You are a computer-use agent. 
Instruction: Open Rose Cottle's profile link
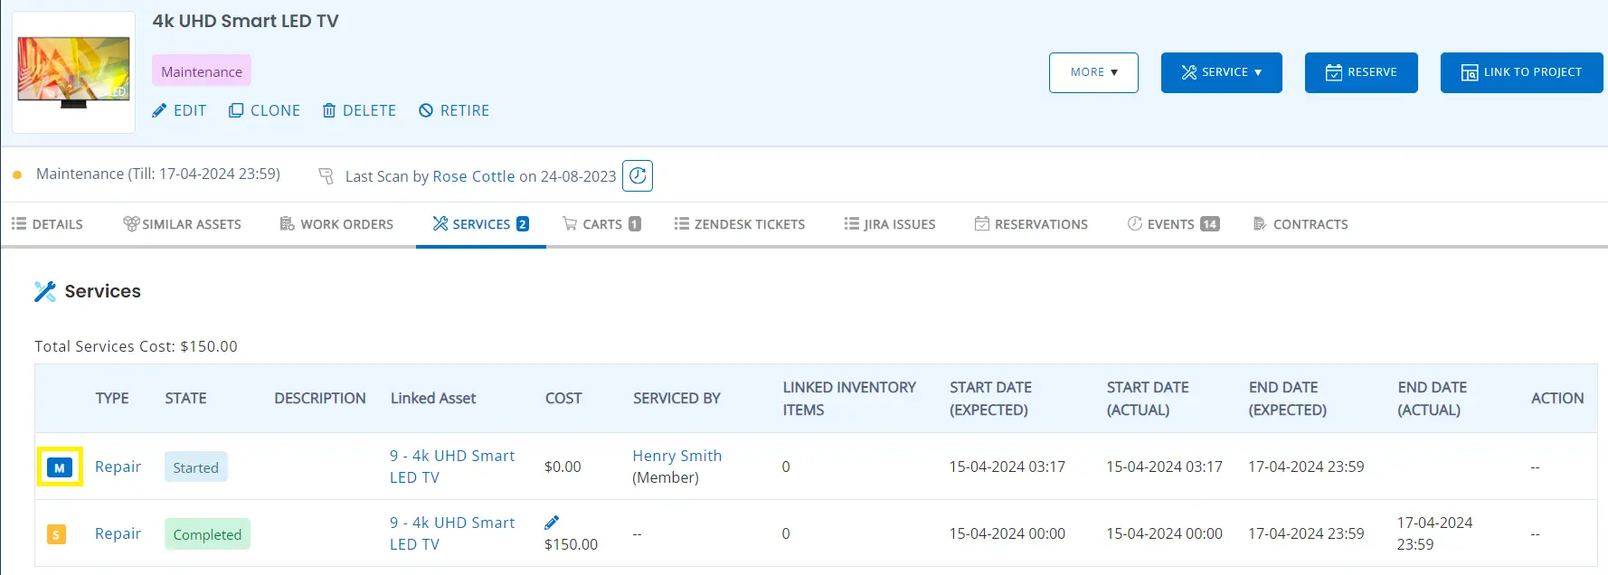click(473, 176)
